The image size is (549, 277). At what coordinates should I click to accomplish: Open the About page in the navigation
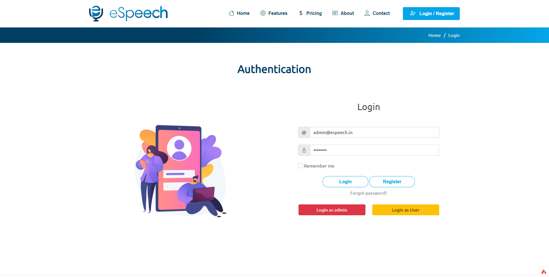pyautogui.click(x=347, y=13)
